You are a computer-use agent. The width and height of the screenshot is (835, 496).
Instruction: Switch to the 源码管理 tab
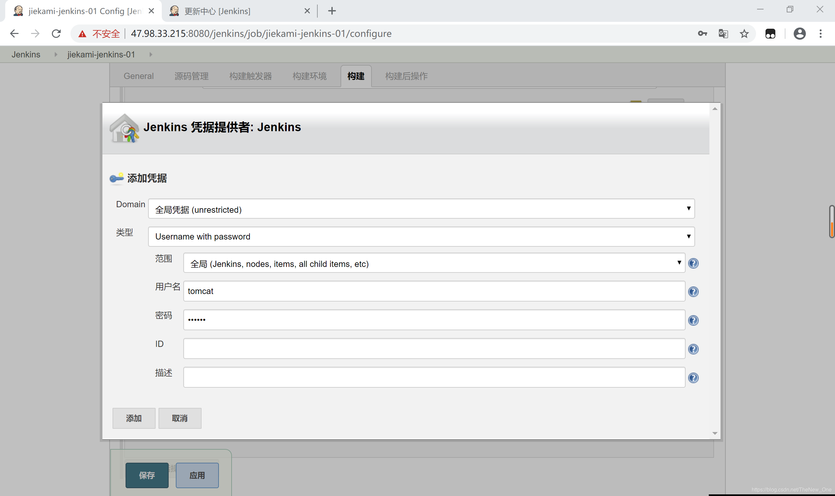point(191,76)
